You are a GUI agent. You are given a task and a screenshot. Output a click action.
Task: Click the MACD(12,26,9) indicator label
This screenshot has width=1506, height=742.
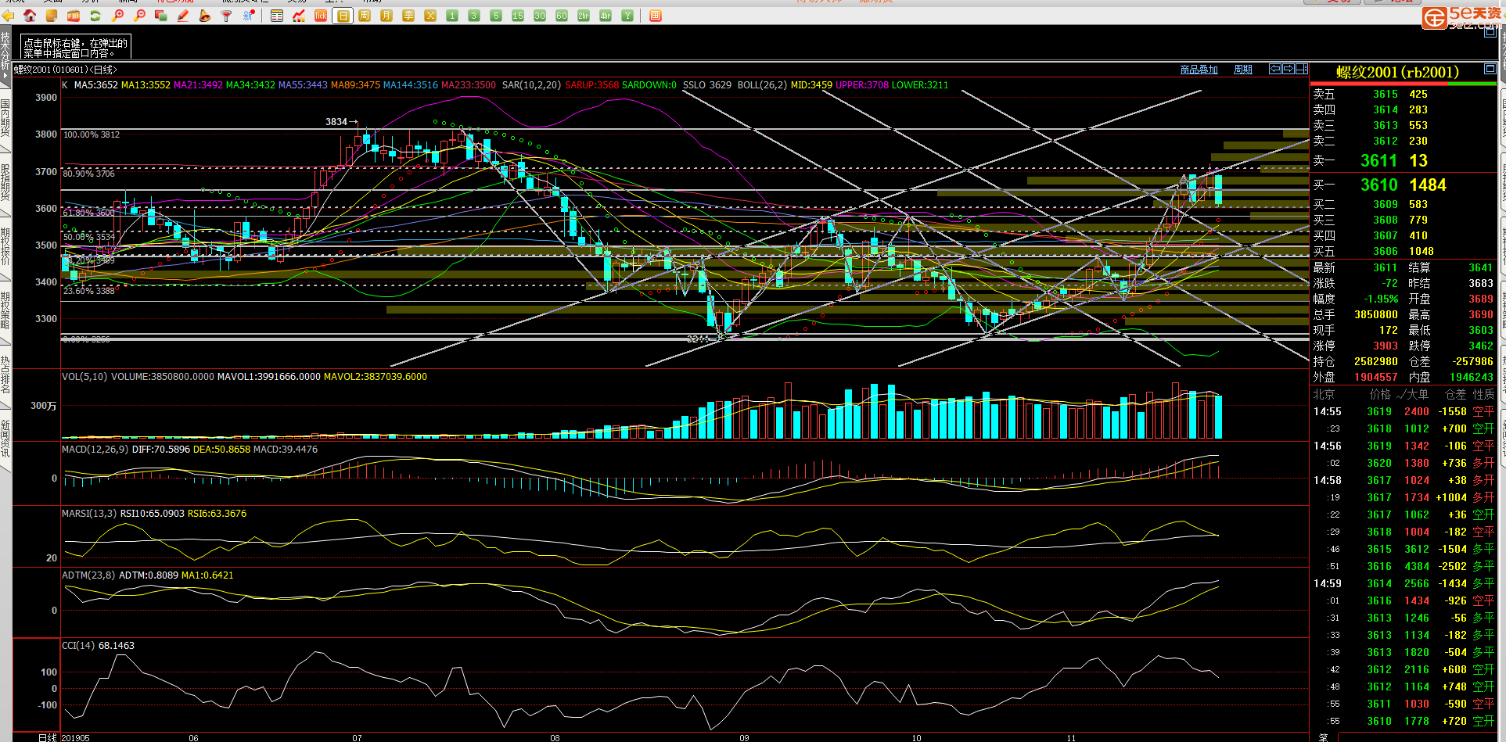point(95,449)
